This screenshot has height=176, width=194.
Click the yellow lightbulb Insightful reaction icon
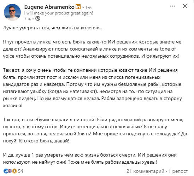click(x=14, y=171)
